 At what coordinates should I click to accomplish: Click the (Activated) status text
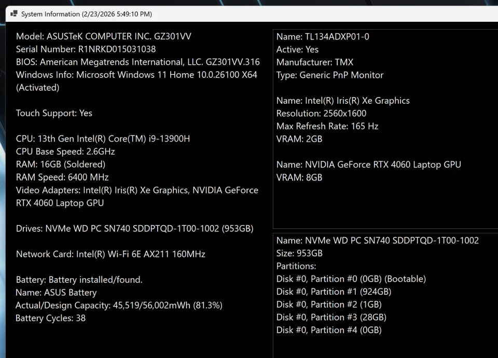click(x=37, y=87)
